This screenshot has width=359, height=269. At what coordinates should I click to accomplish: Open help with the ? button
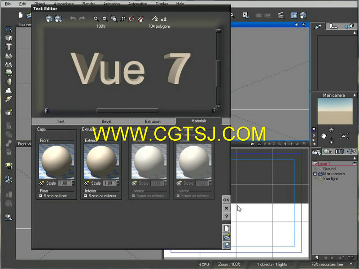tap(226, 217)
